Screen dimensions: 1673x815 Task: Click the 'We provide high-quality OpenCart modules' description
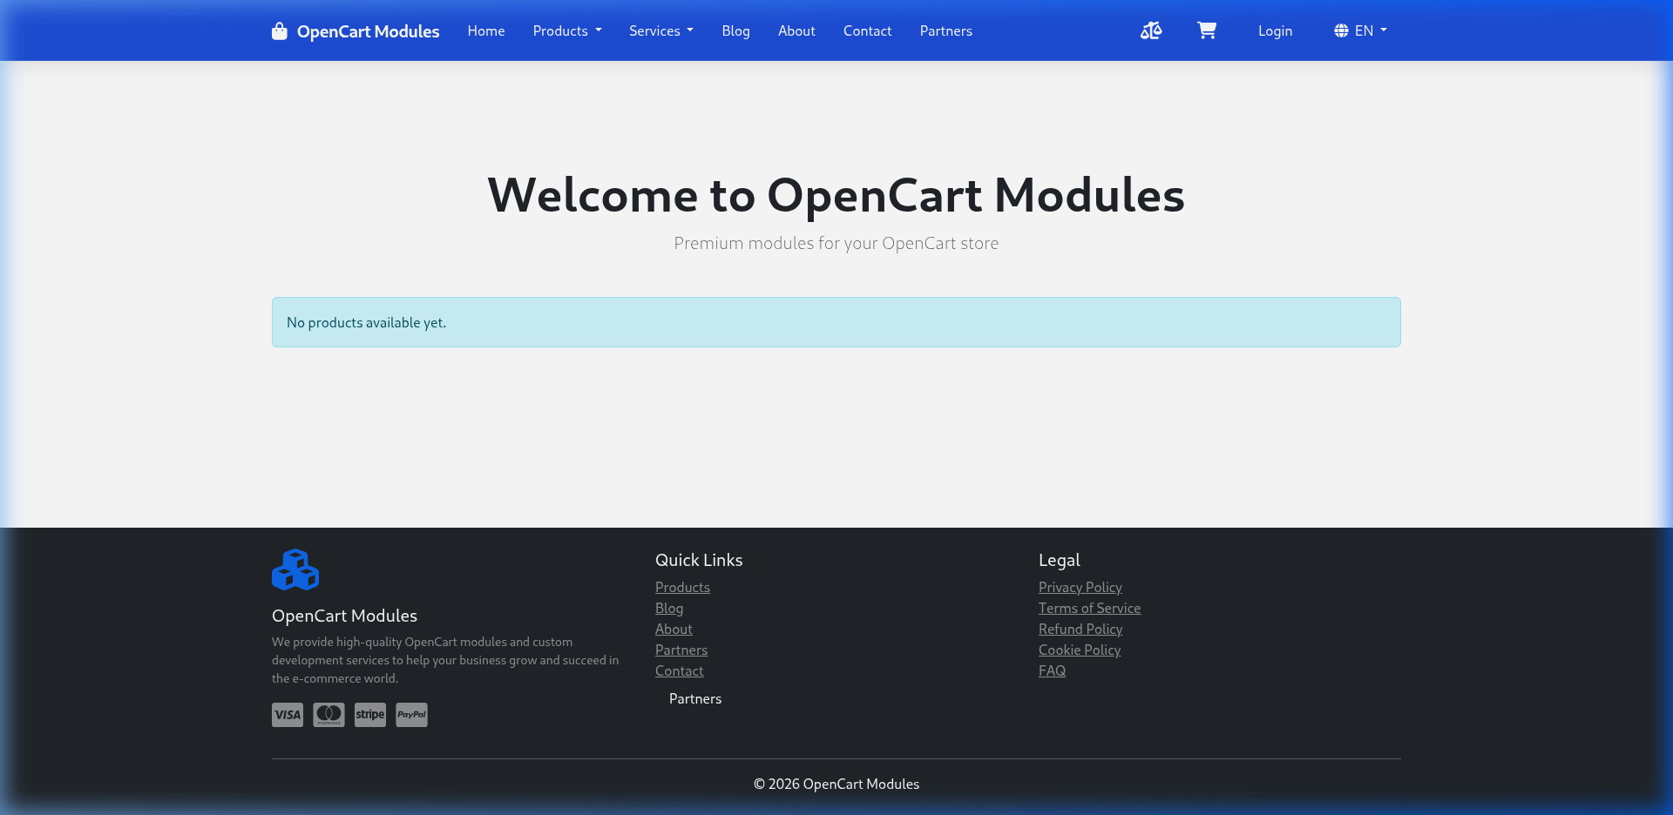click(445, 661)
